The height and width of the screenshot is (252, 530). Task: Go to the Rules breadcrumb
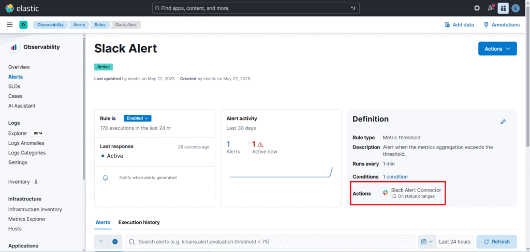[100, 25]
